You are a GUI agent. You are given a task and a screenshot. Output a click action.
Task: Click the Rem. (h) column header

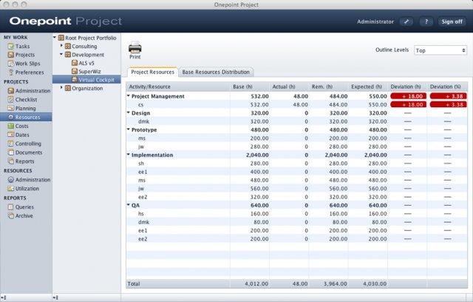click(328, 87)
